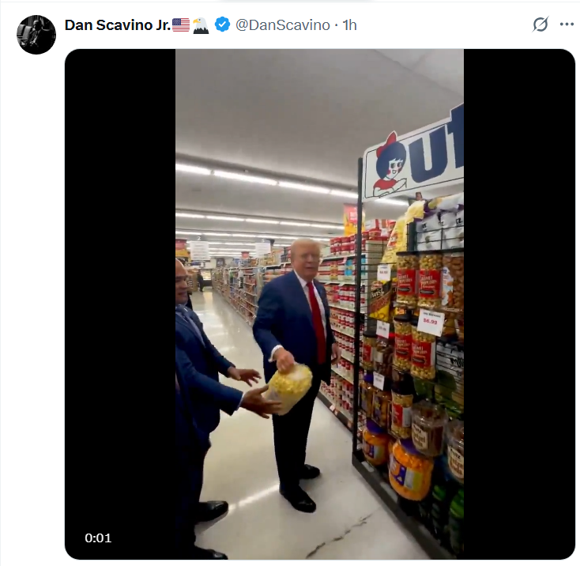Image resolution: width=580 pixels, height=566 pixels.
Task: Click the orange cheese balls jar on the shelf
Action: tap(411, 470)
